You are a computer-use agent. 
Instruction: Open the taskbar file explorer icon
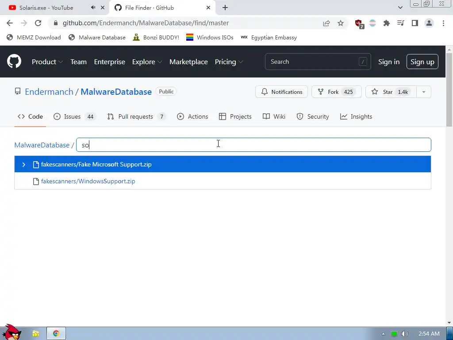(35, 334)
